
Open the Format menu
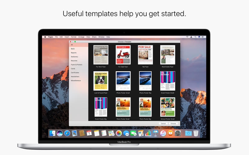coord(74,37)
